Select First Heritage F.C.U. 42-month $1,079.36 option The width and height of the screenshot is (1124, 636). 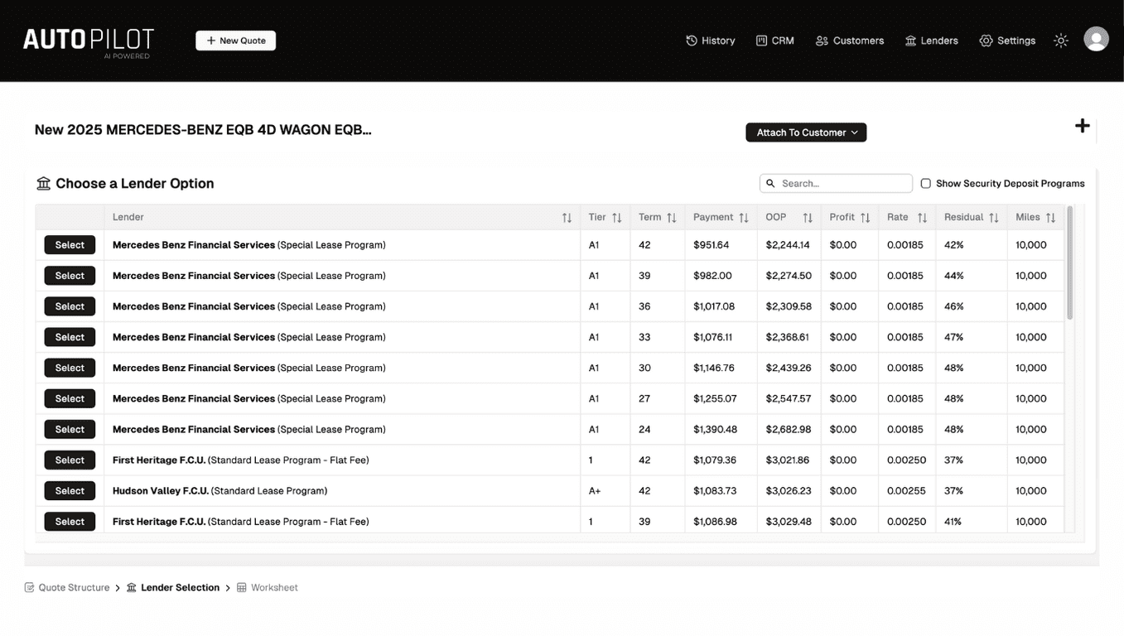pos(70,460)
